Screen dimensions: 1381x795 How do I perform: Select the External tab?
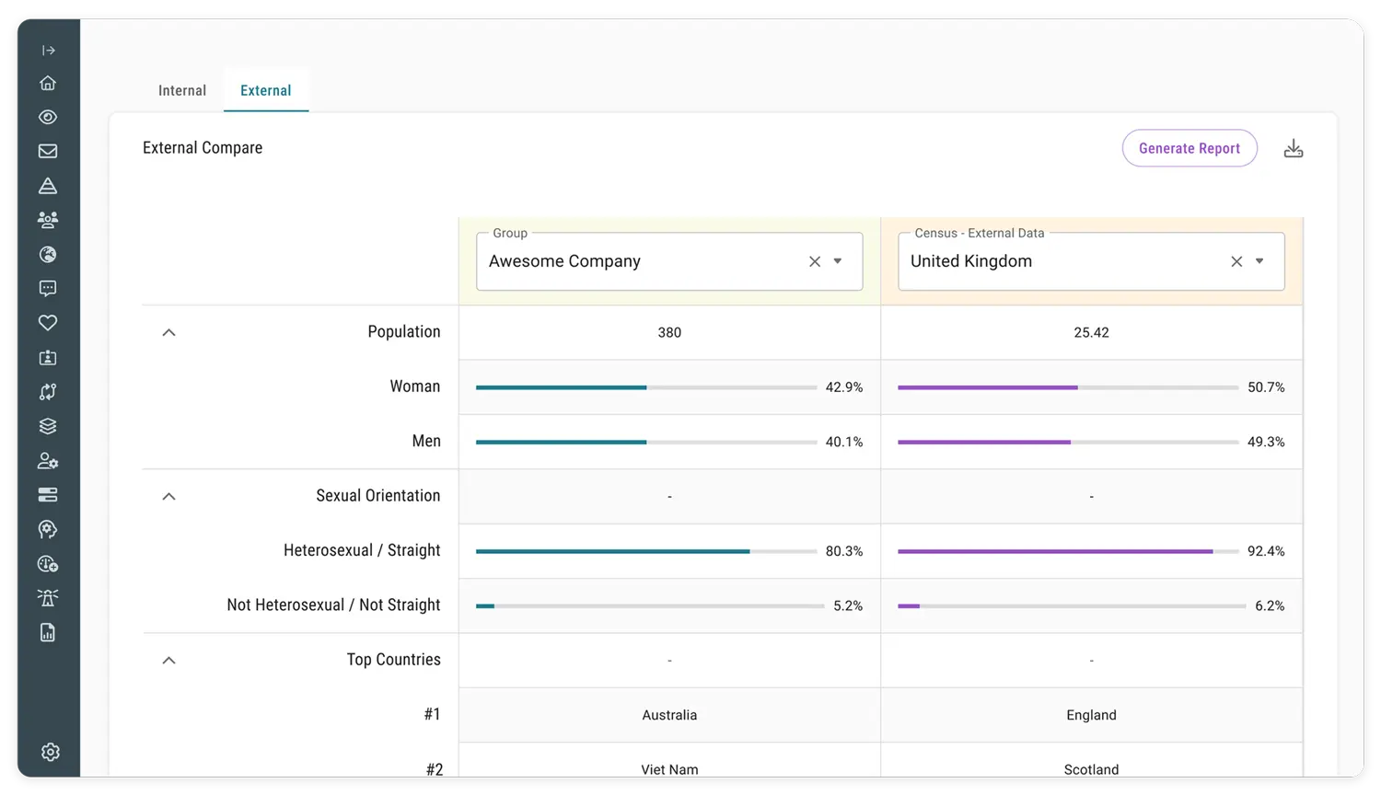(266, 90)
